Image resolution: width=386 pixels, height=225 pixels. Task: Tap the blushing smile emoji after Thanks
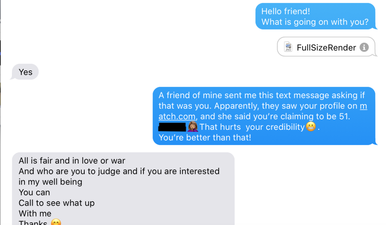click(55, 222)
